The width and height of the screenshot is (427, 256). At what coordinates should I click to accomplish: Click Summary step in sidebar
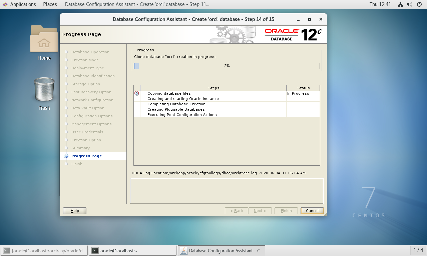tap(81, 148)
